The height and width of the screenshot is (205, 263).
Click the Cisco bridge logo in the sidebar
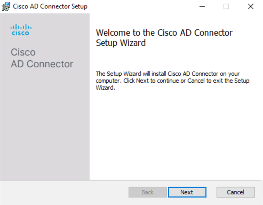pyautogui.click(x=21, y=30)
